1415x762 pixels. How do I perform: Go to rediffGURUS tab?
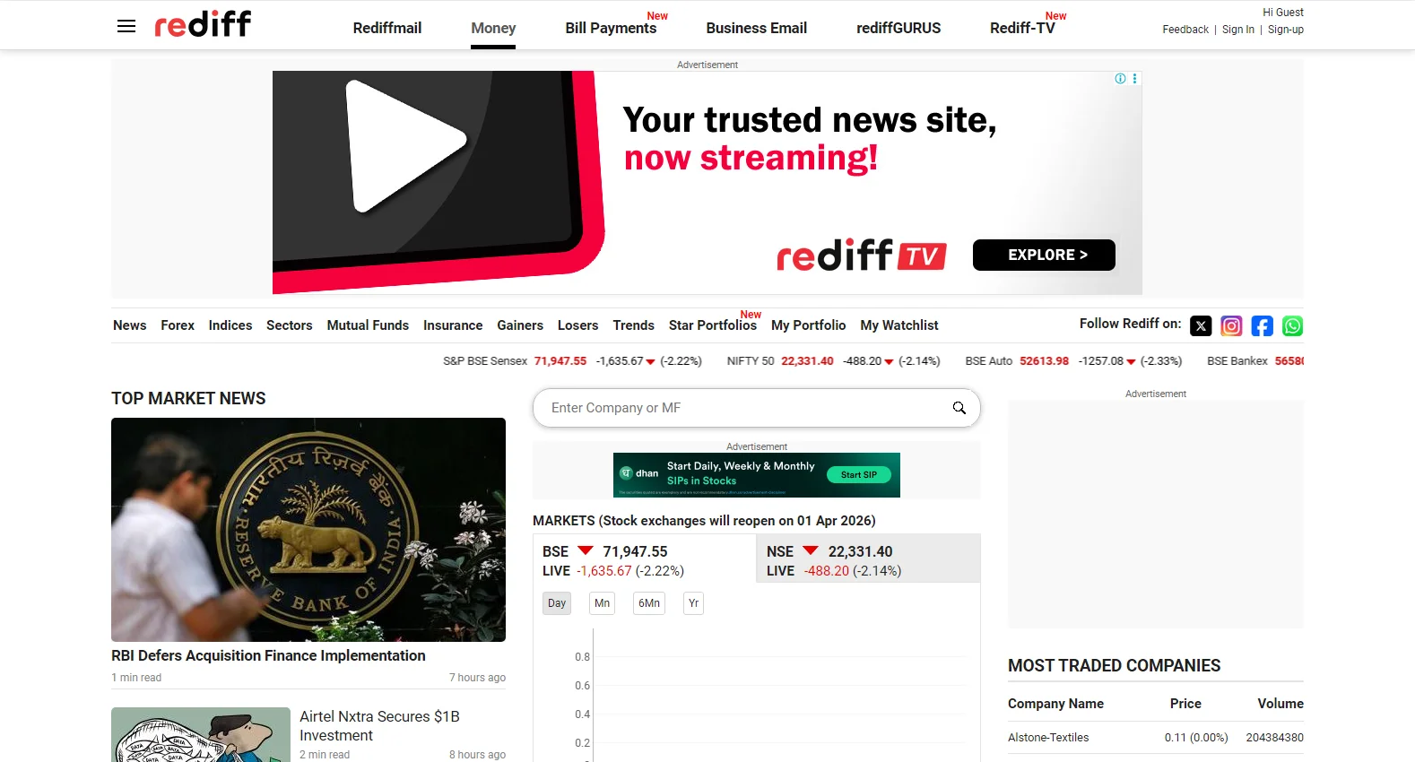coord(898,28)
